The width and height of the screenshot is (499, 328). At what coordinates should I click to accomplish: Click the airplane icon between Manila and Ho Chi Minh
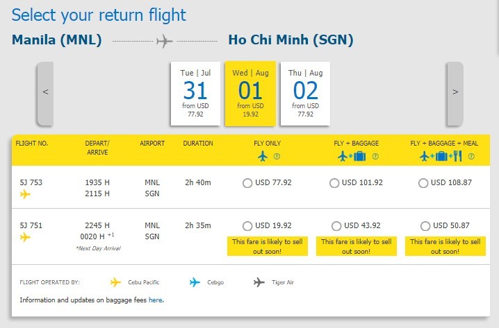point(164,41)
